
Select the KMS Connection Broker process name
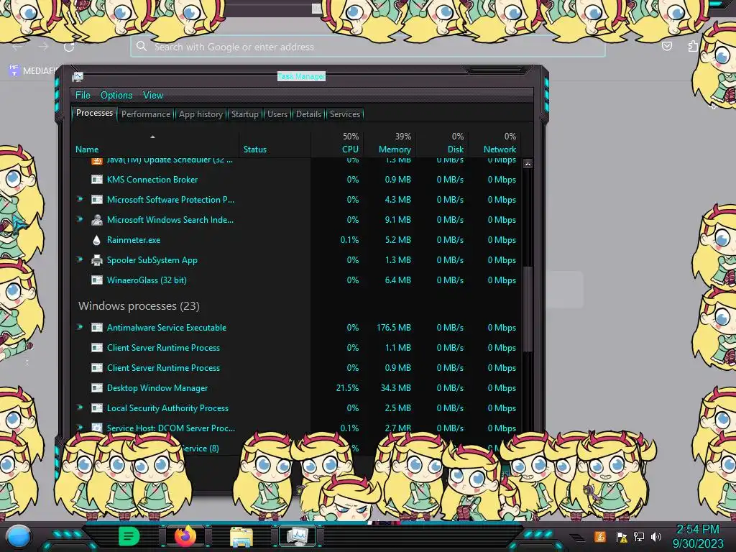point(152,179)
